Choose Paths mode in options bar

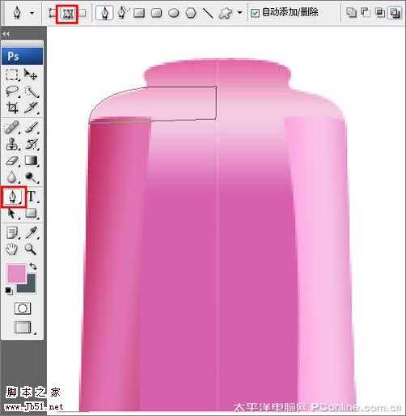(x=67, y=14)
